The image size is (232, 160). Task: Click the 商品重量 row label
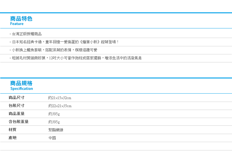coord(16,114)
